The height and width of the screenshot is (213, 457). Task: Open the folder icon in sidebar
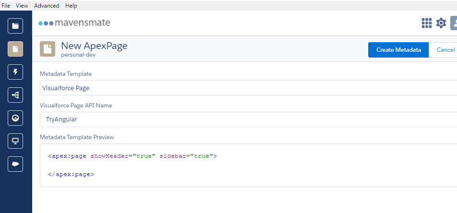pyautogui.click(x=15, y=26)
